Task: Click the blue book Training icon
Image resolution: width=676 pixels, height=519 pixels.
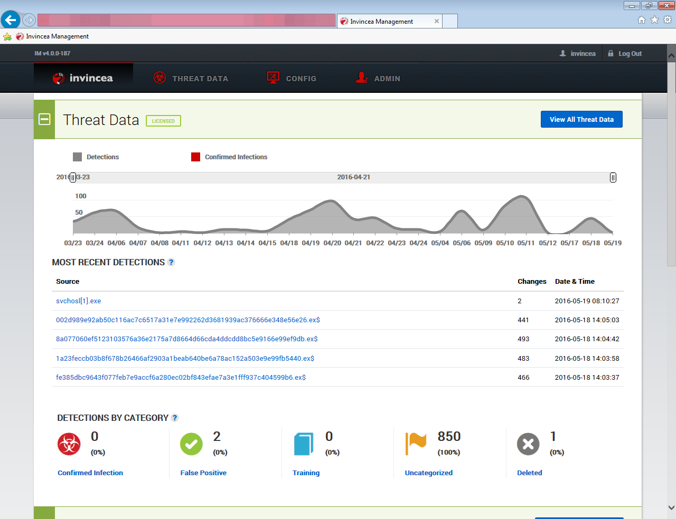Action: [x=304, y=444]
